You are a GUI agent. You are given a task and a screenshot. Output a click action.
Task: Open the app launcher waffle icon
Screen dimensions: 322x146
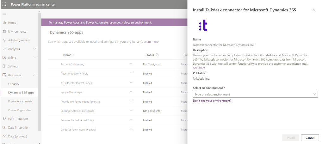coord(4,4)
